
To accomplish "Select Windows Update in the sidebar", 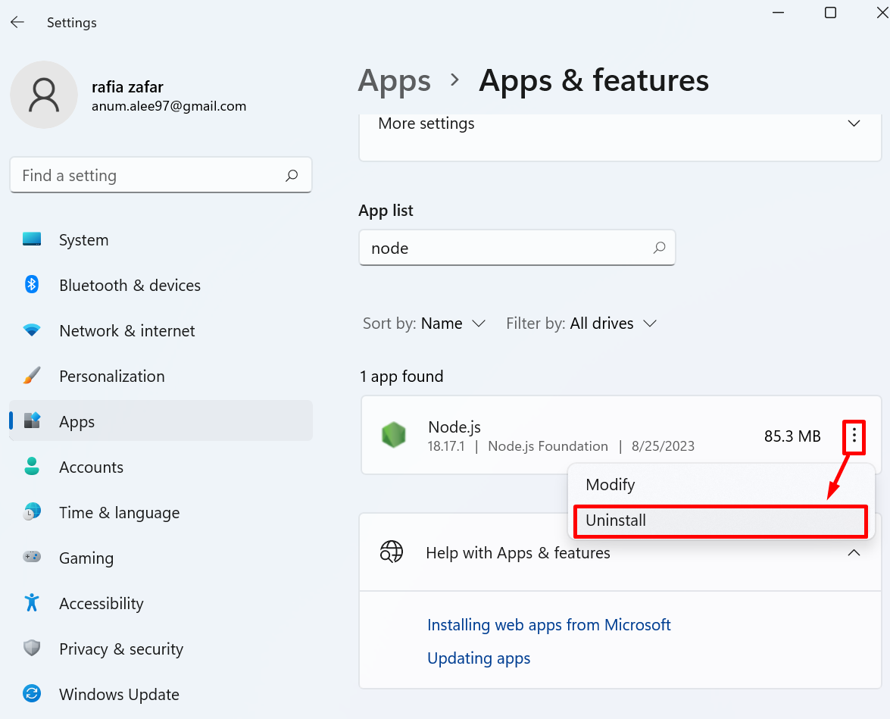I will tap(161, 693).
